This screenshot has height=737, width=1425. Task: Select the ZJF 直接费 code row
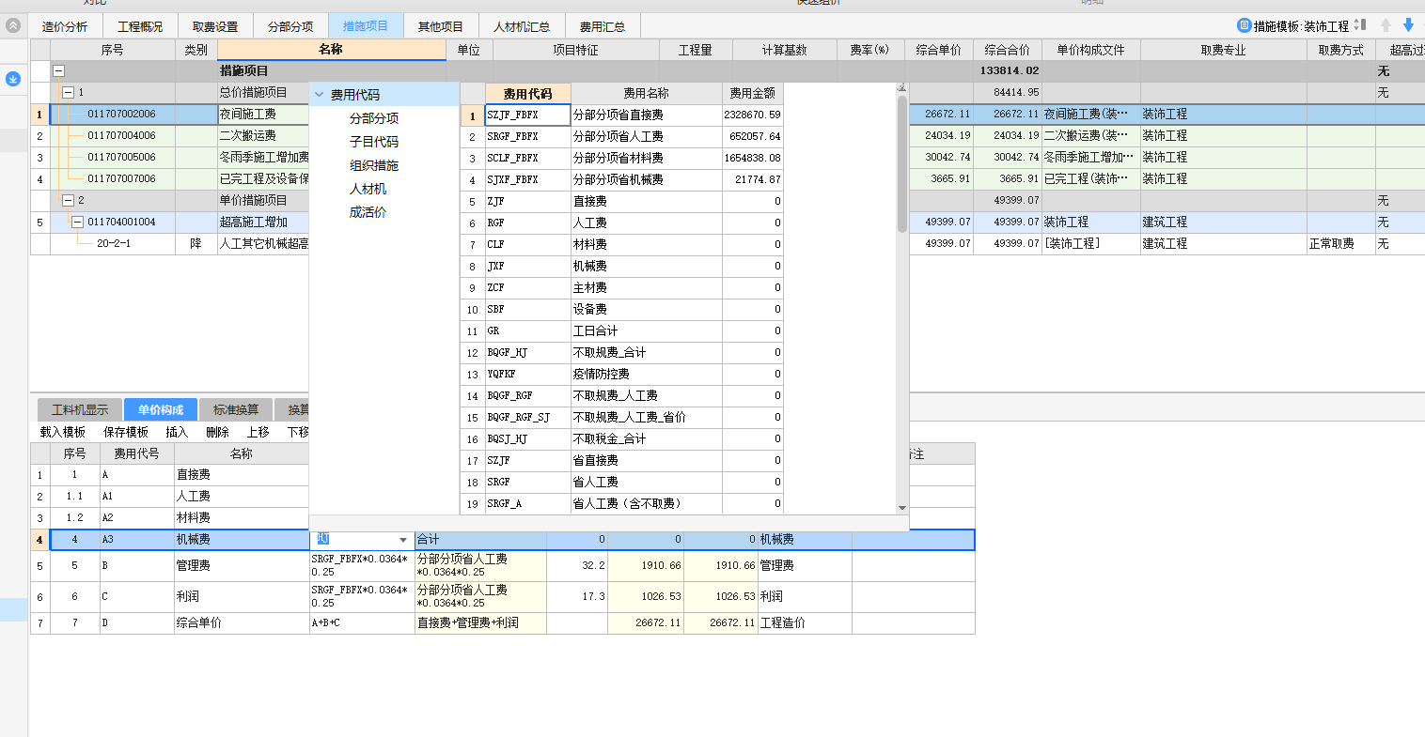(x=621, y=201)
